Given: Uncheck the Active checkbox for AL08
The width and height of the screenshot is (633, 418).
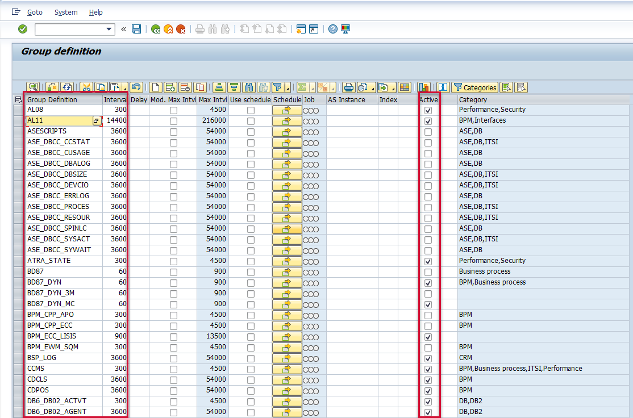Looking at the screenshot, I should (428, 110).
